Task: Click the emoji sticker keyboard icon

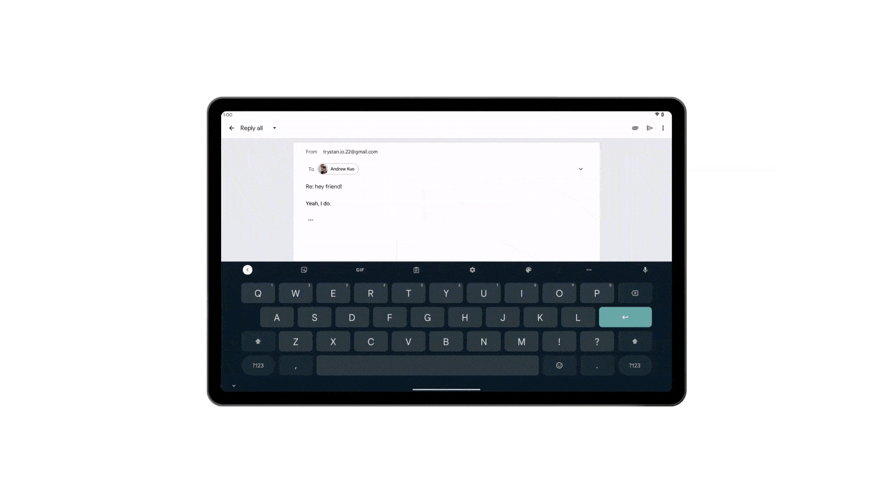Action: (304, 270)
